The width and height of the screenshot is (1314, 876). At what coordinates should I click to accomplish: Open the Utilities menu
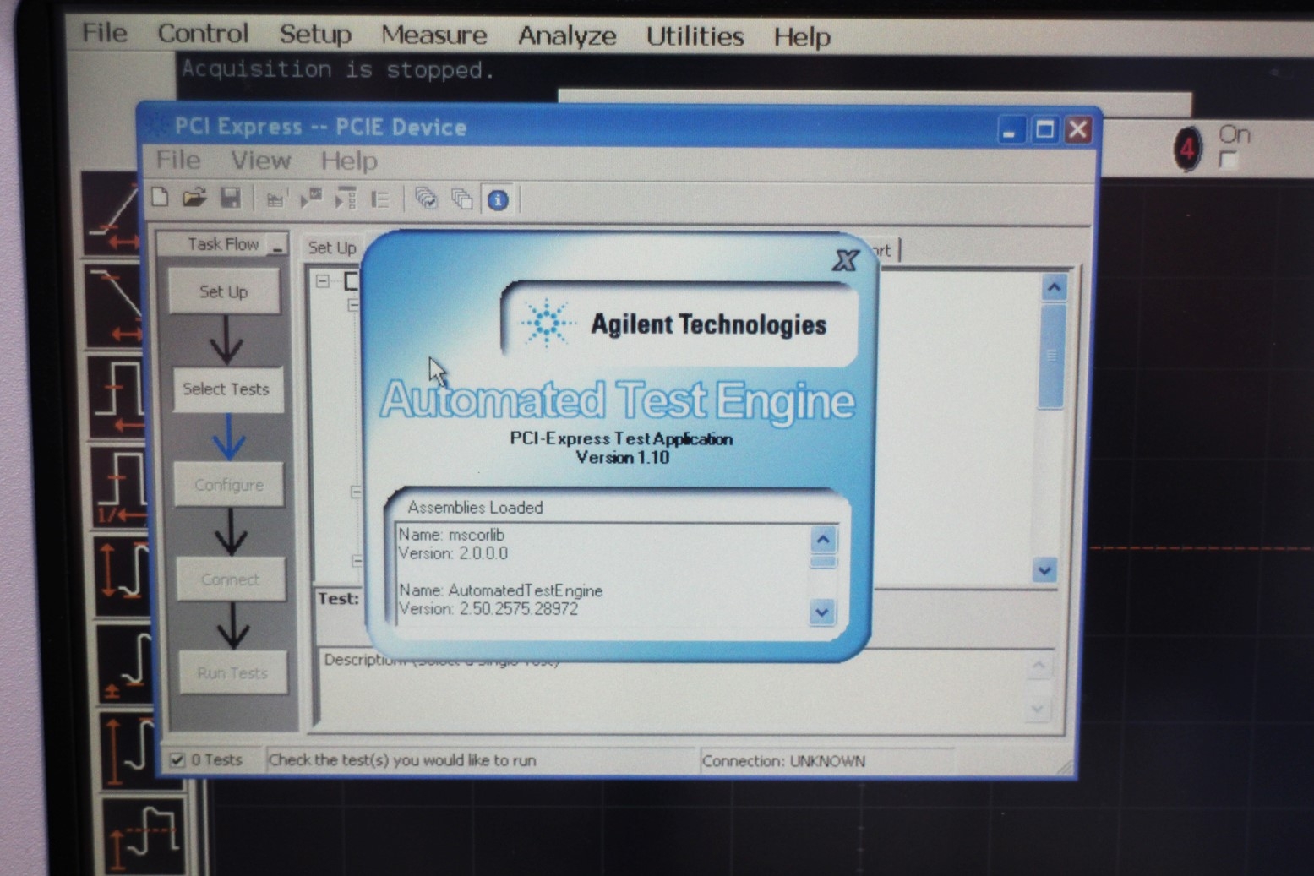coord(695,37)
